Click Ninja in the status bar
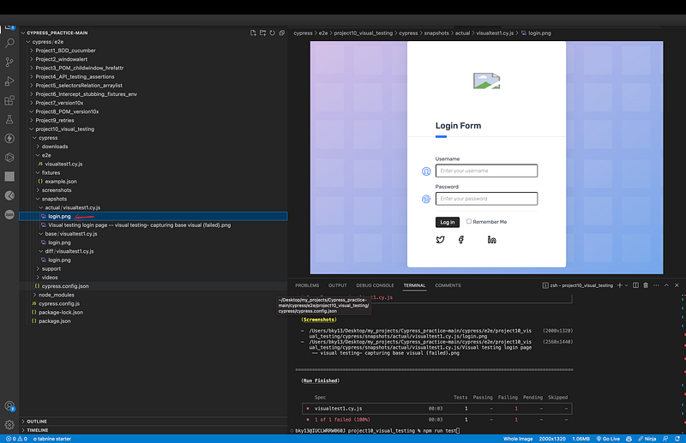Image resolution: width=686 pixels, height=443 pixels. coord(647,439)
